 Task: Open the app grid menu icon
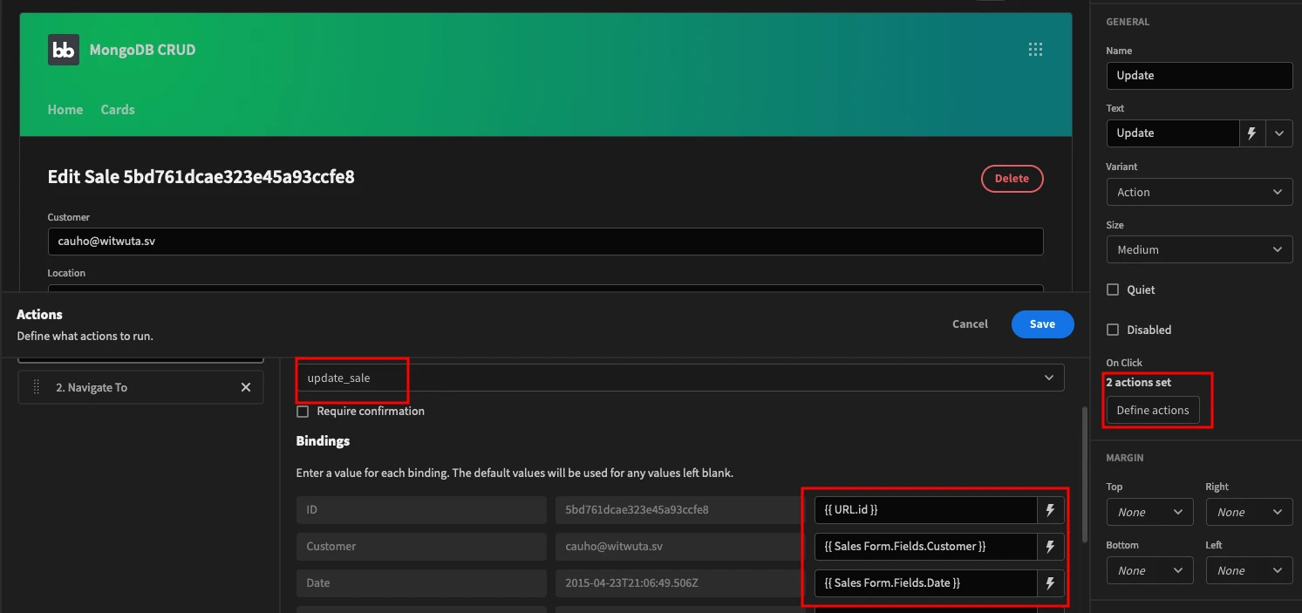coord(1036,50)
